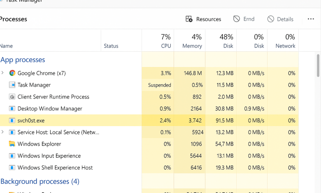This screenshot has height=193, width=321.
Task: Sort by the 48% Disk column header
Action: (x=221, y=40)
